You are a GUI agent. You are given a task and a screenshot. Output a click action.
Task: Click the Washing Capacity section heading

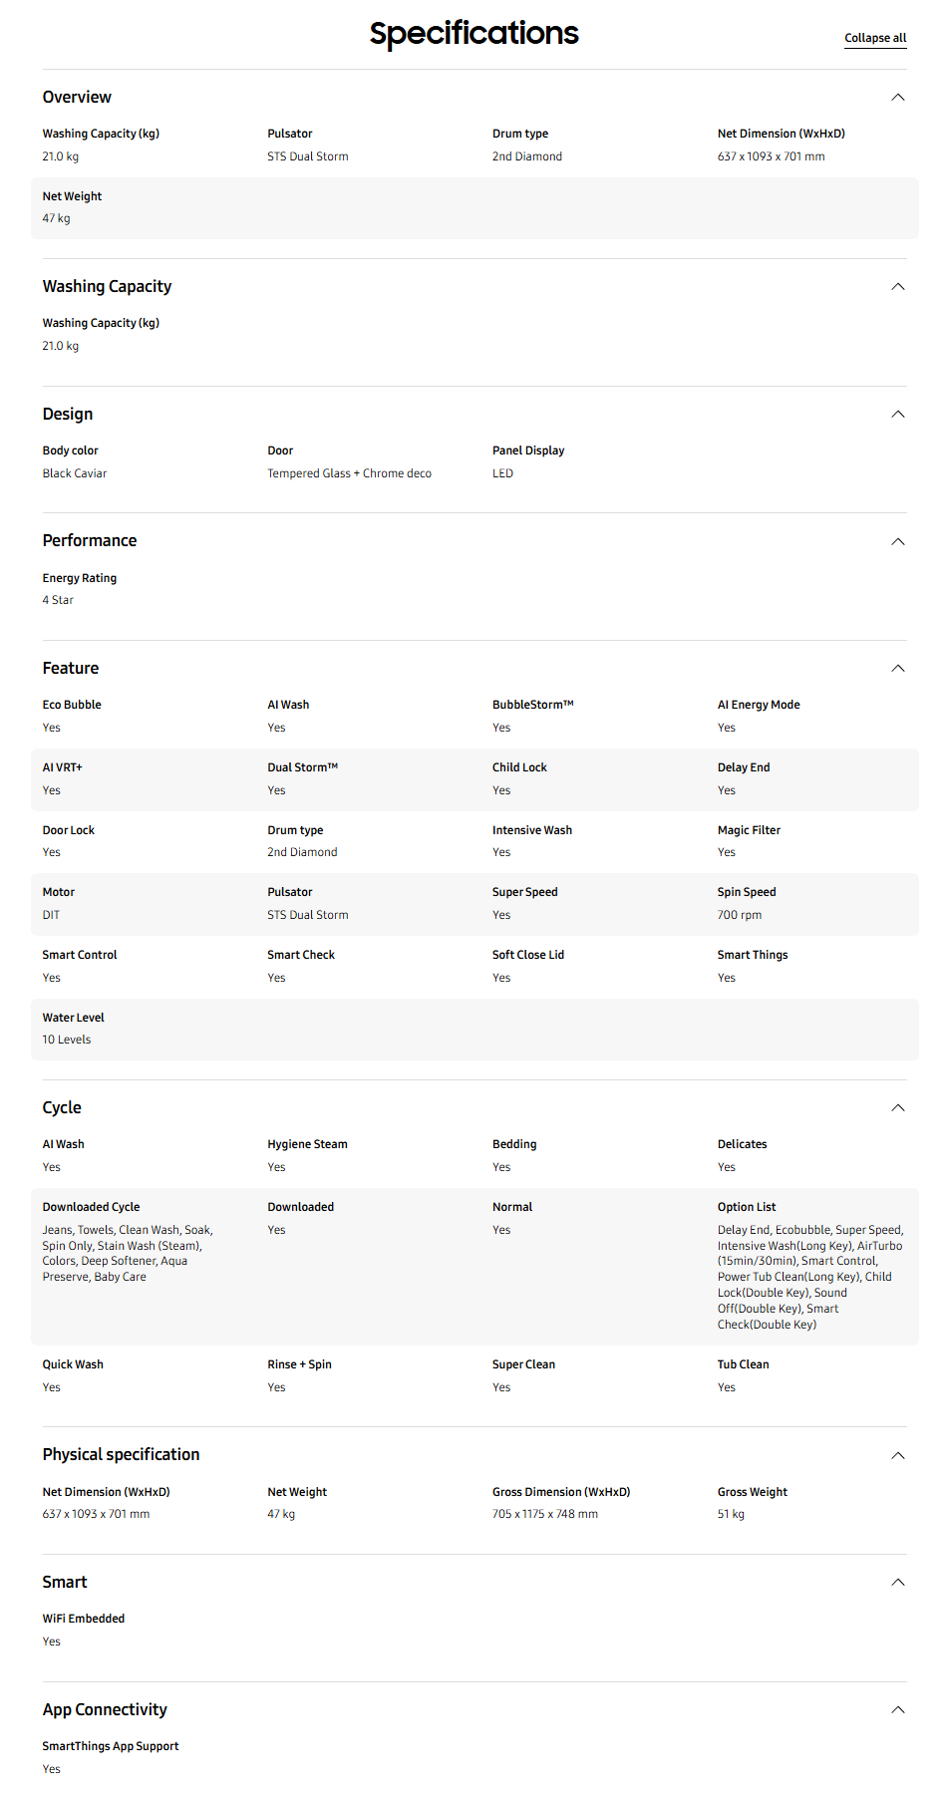107,287
